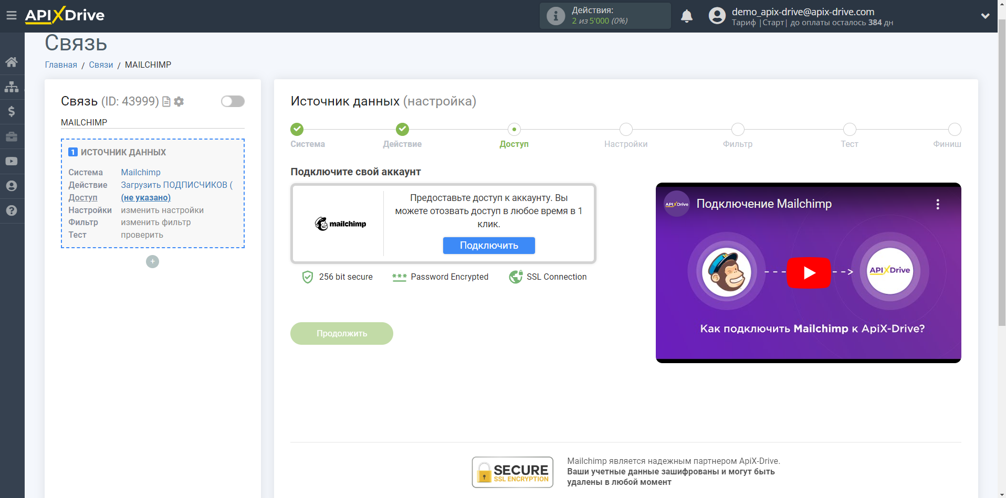Click изменить настройки

[162, 210]
